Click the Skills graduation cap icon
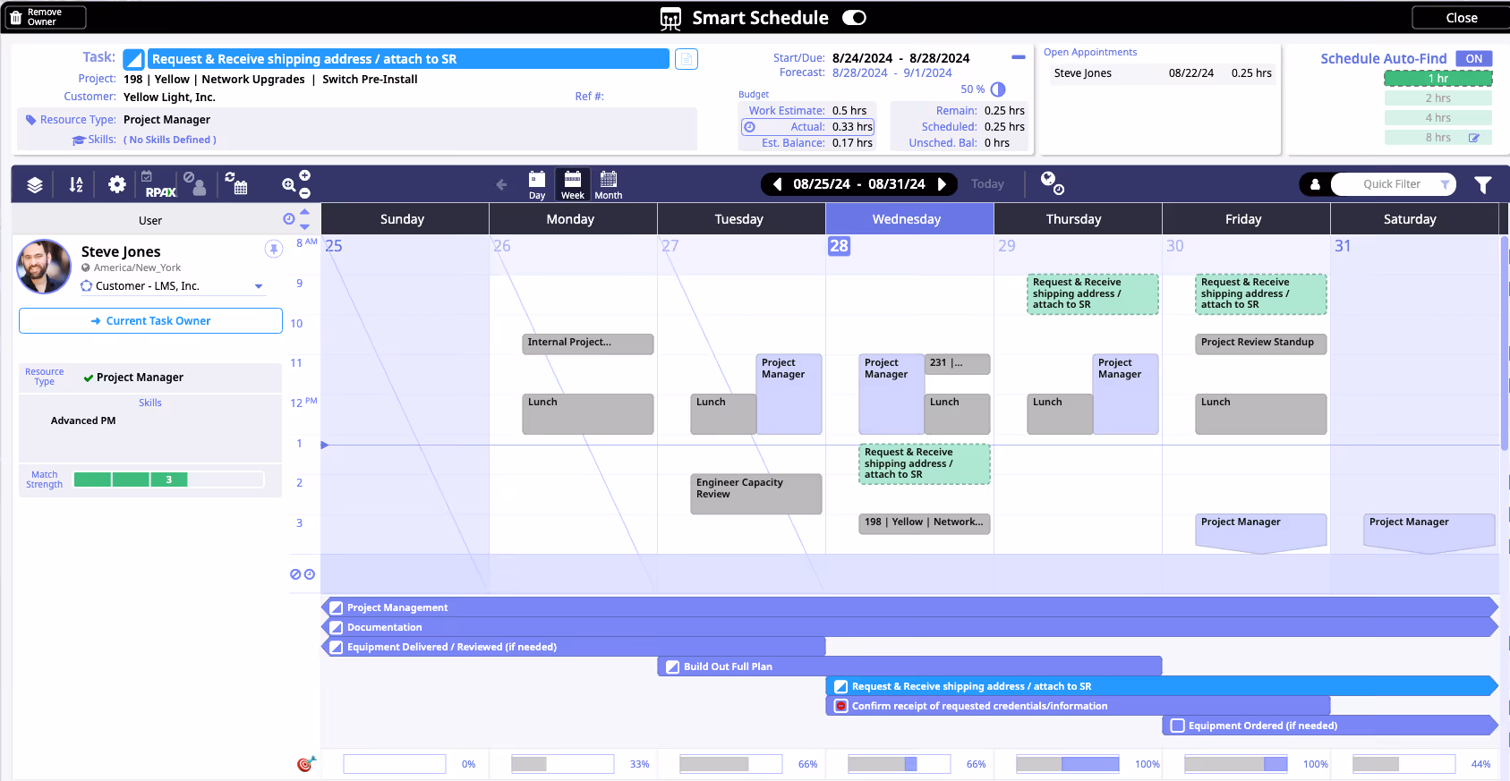Image resolution: width=1510 pixels, height=781 pixels. coord(79,140)
